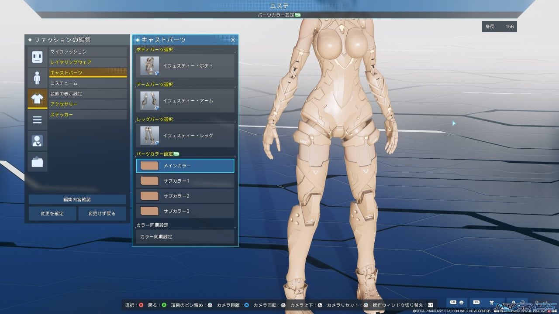
Task: Open arm part selector labeled イフェスティー・アーム
Action: 185,101
